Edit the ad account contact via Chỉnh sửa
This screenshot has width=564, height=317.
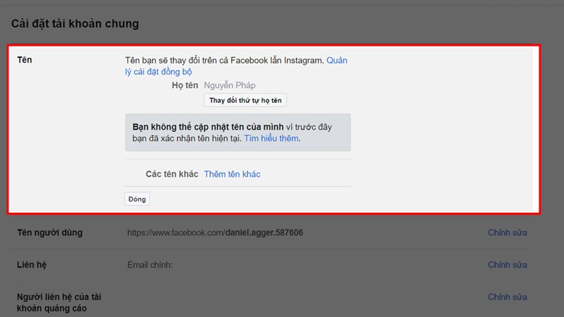(x=507, y=297)
